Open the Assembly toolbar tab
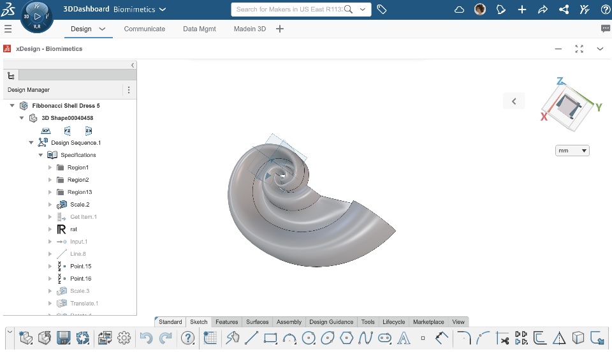This screenshot has height=354, width=612. click(289, 322)
